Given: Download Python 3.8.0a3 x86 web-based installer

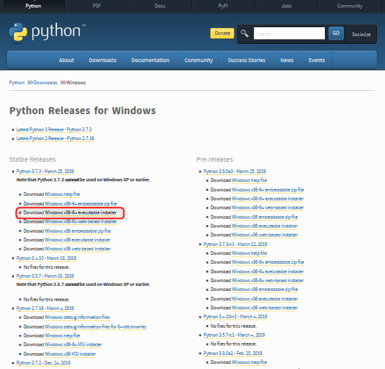Looking at the screenshot, I should [x=265, y=235].
